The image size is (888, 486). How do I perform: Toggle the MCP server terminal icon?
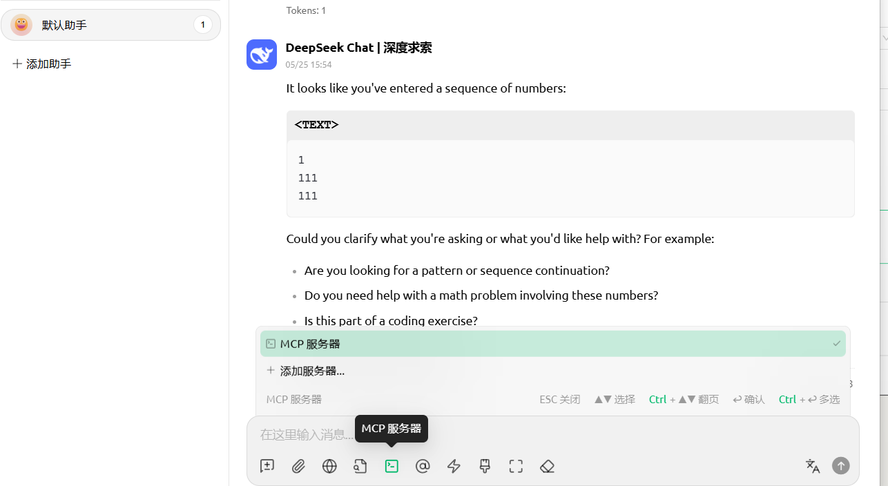point(392,466)
